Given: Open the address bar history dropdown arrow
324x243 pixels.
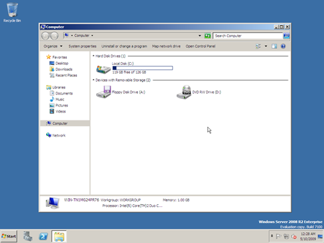Looking at the screenshot, I should pos(199,35).
